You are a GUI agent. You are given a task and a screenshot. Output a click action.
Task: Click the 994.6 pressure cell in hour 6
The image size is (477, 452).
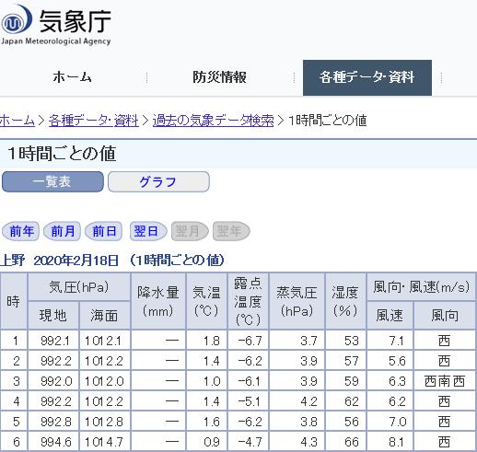(x=53, y=442)
